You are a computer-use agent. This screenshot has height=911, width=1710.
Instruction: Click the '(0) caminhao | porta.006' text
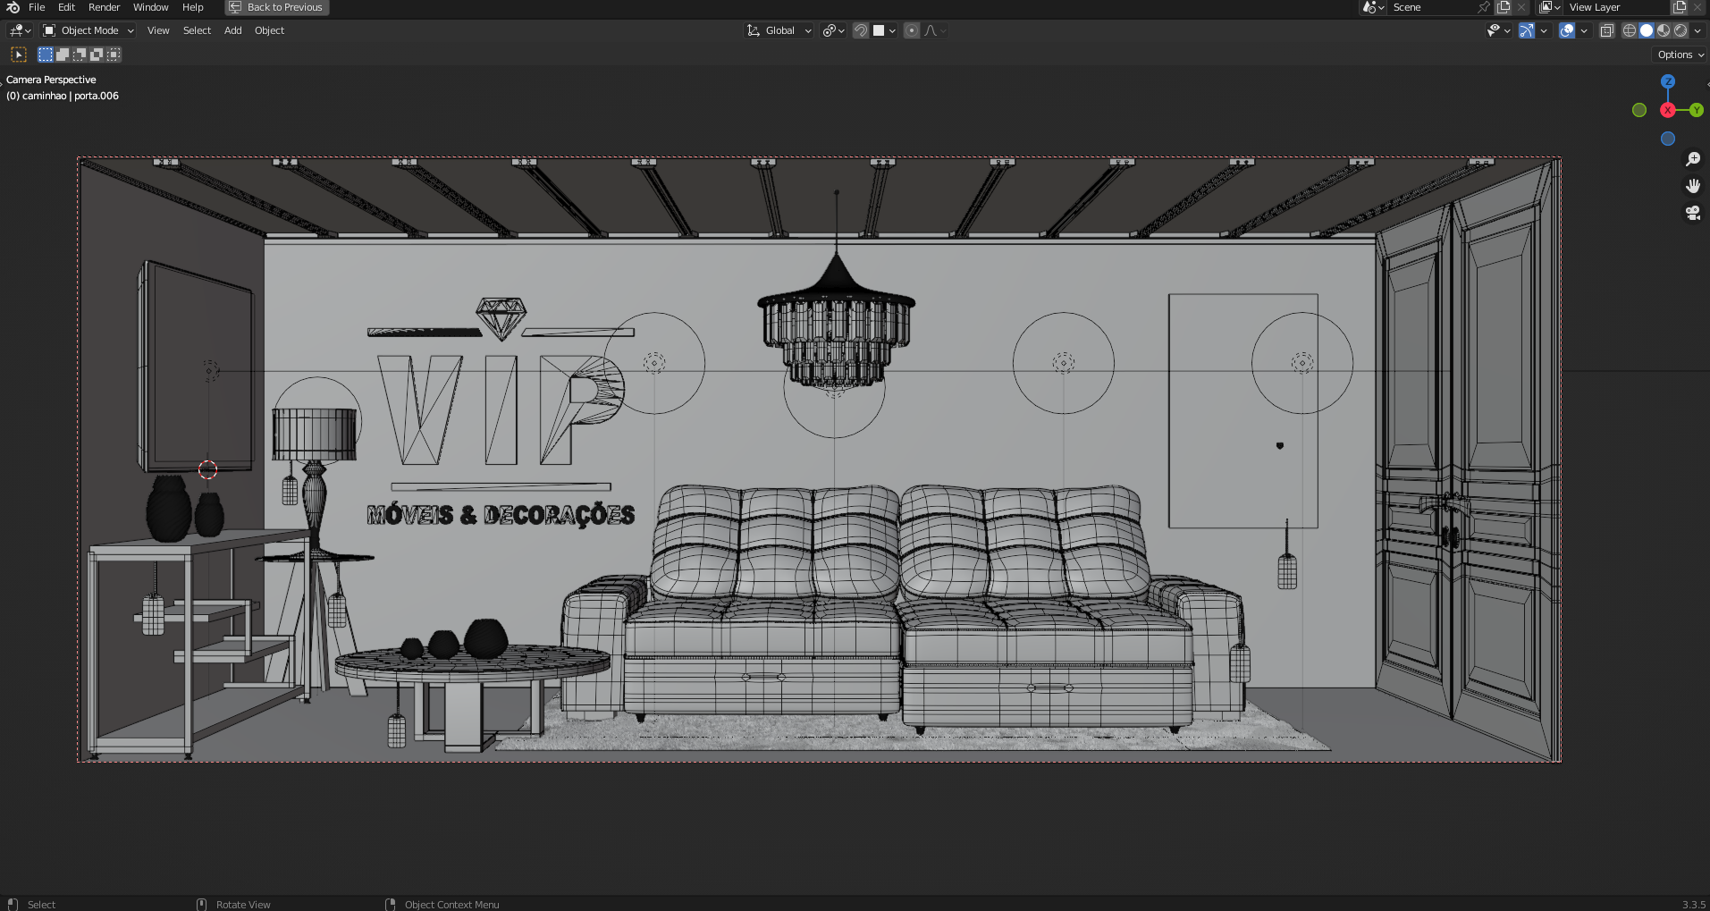coord(63,96)
